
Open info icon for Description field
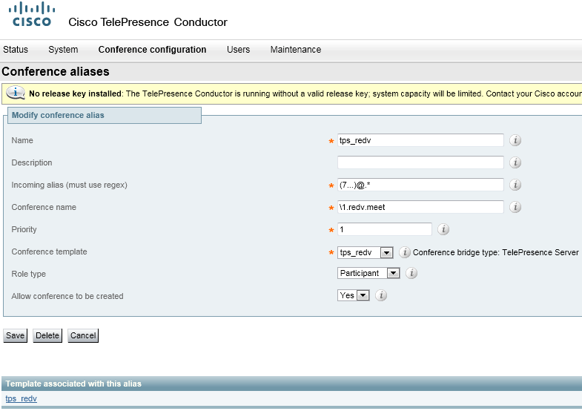click(515, 162)
